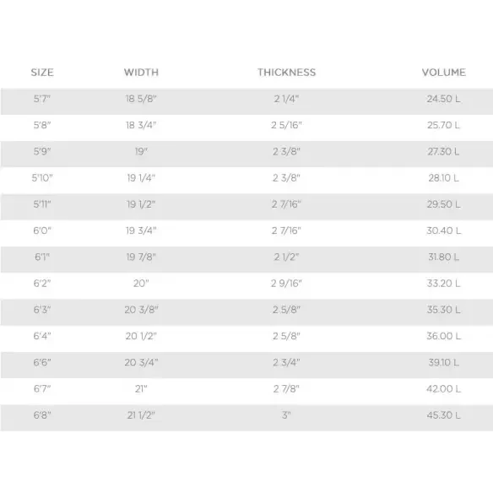Select the 5'10" size row

coord(246,178)
